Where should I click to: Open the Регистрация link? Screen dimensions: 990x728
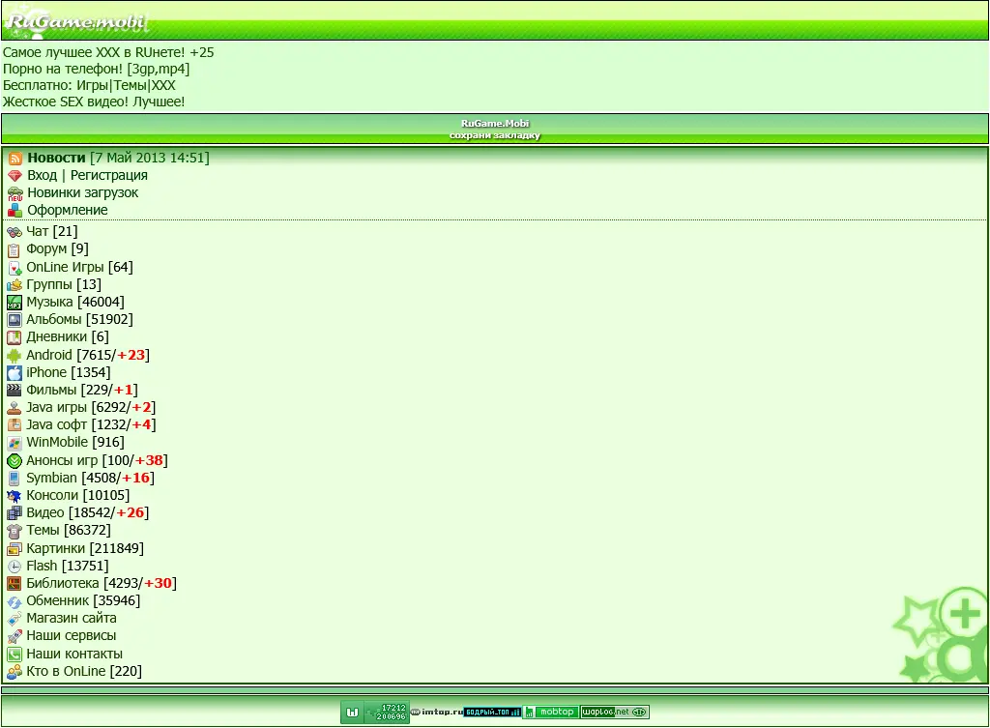(x=108, y=176)
